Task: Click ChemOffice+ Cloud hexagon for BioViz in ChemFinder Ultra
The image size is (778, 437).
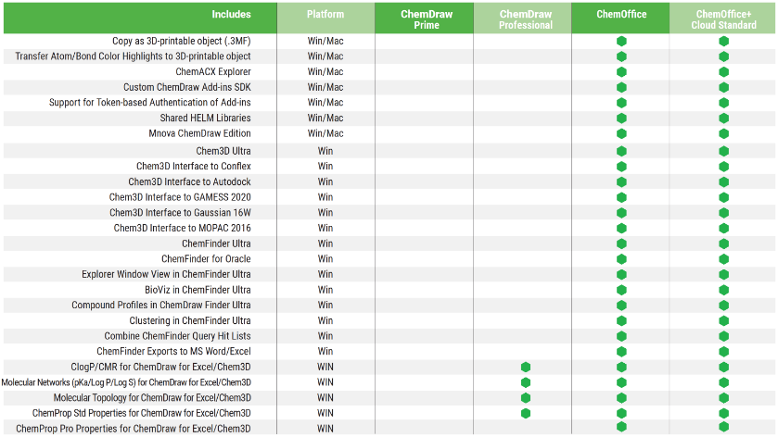Action: click(723, 290)
